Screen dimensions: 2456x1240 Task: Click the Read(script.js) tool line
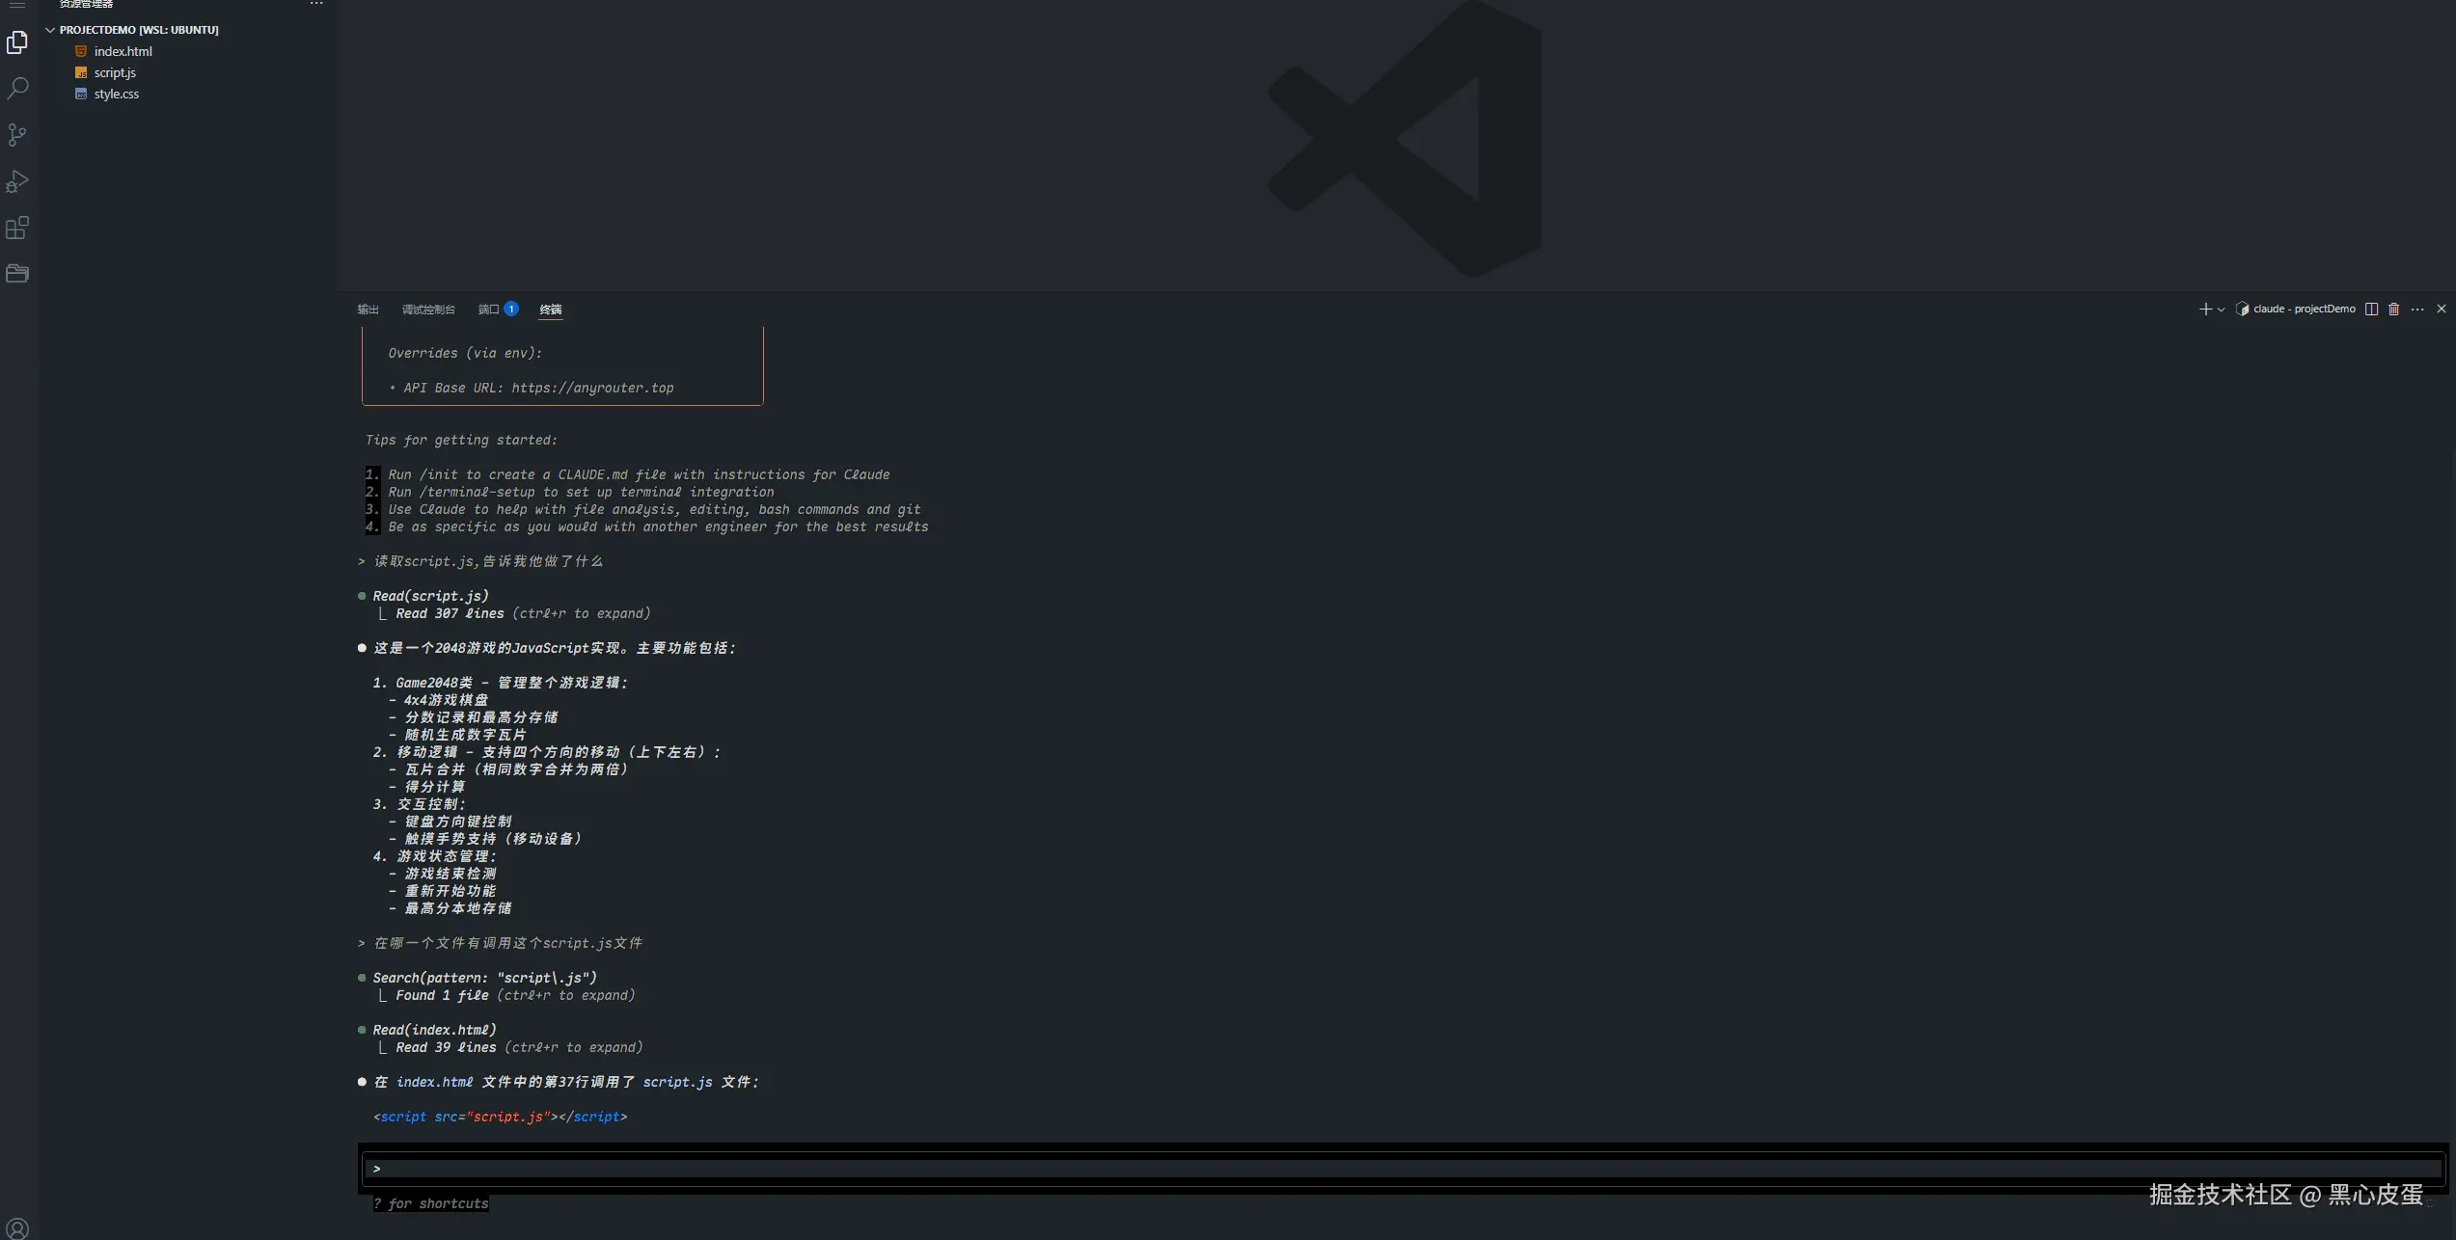coord(430,596)
